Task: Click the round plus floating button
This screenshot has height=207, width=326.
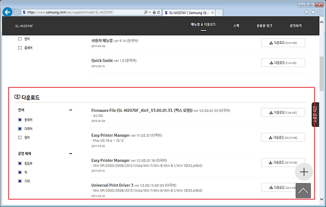Action: [304, 172]
